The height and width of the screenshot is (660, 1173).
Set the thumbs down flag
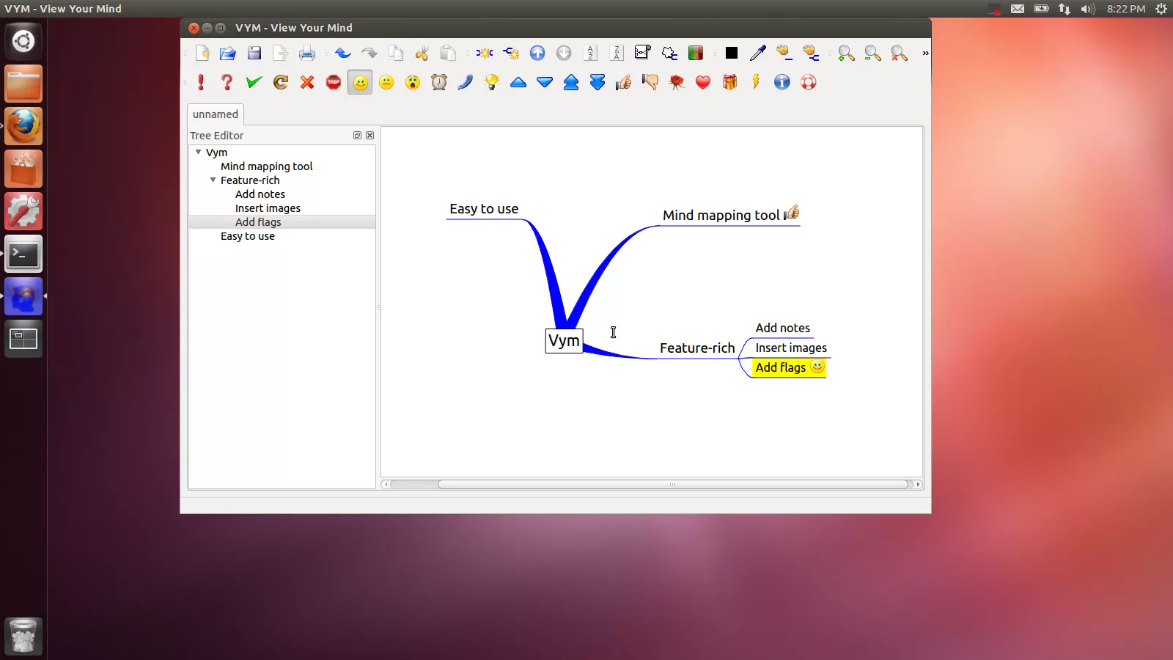click(x=650, y=82)
